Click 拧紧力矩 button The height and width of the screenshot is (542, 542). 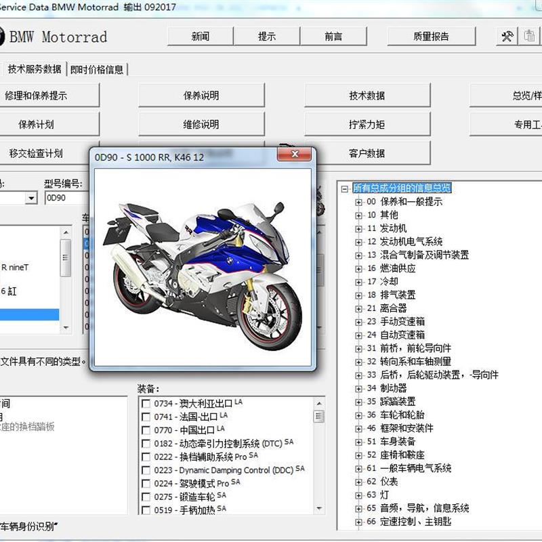[x=367, y=124]
